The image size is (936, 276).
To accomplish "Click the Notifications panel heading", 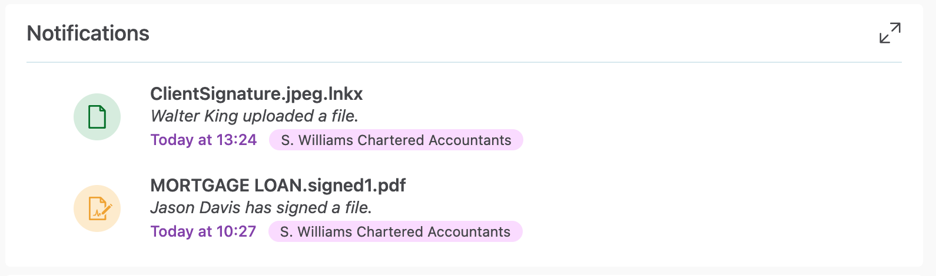I will [x=88, y=33].
